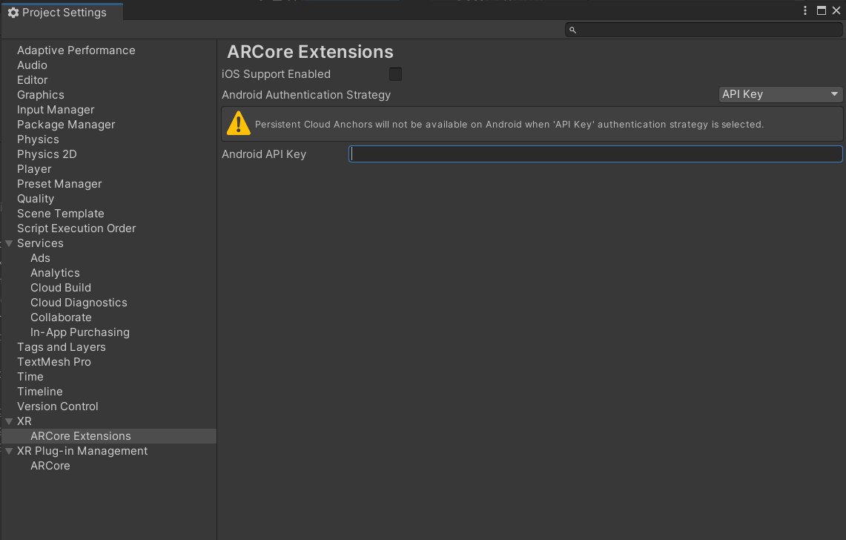Select the Project Settings tab
The height and width of the screenshot is (540, 846).
tap(62, 12)
